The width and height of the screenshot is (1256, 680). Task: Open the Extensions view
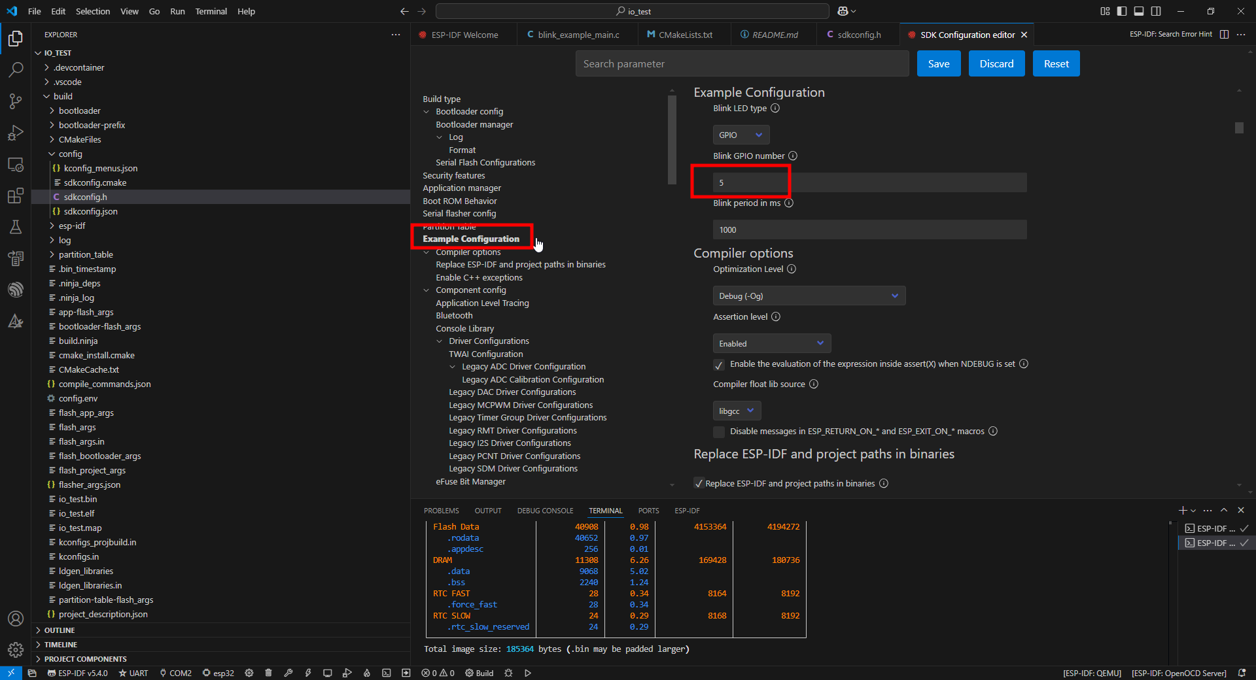(16, 195)
